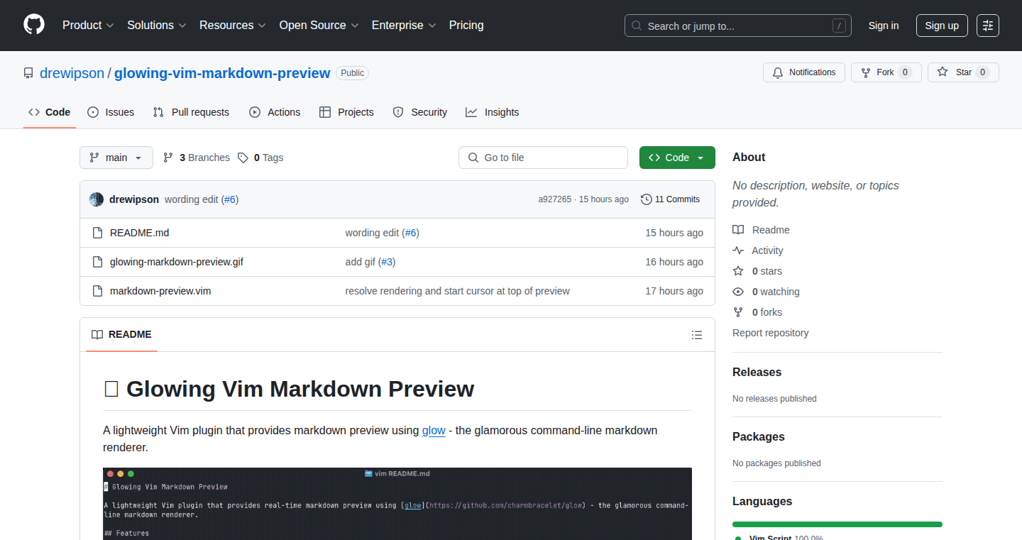Screen dimensions: 1022x540
Task: Follow the glow link in README text
Action: pos(434,430)
